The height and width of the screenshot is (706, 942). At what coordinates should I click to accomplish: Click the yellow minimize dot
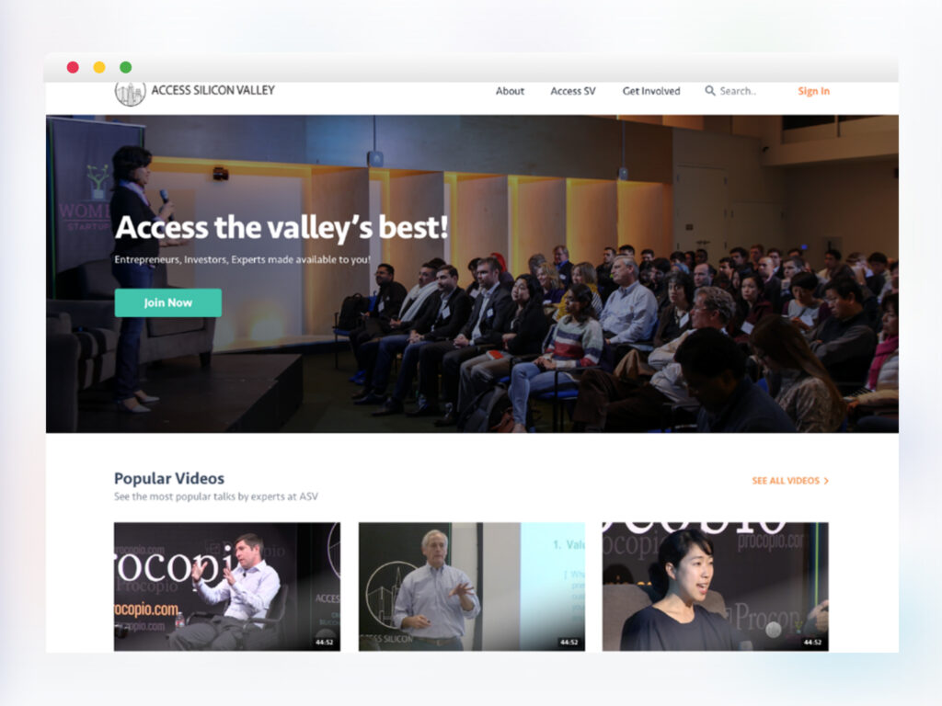(99, 67)
